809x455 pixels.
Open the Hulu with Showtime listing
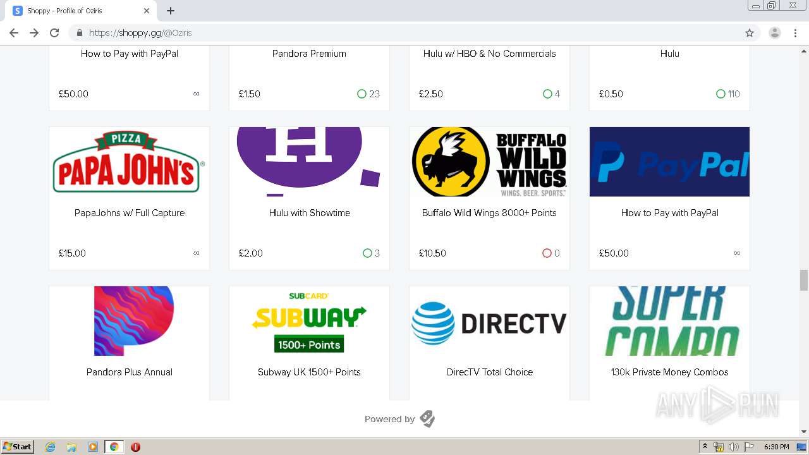tap(309, 213)
